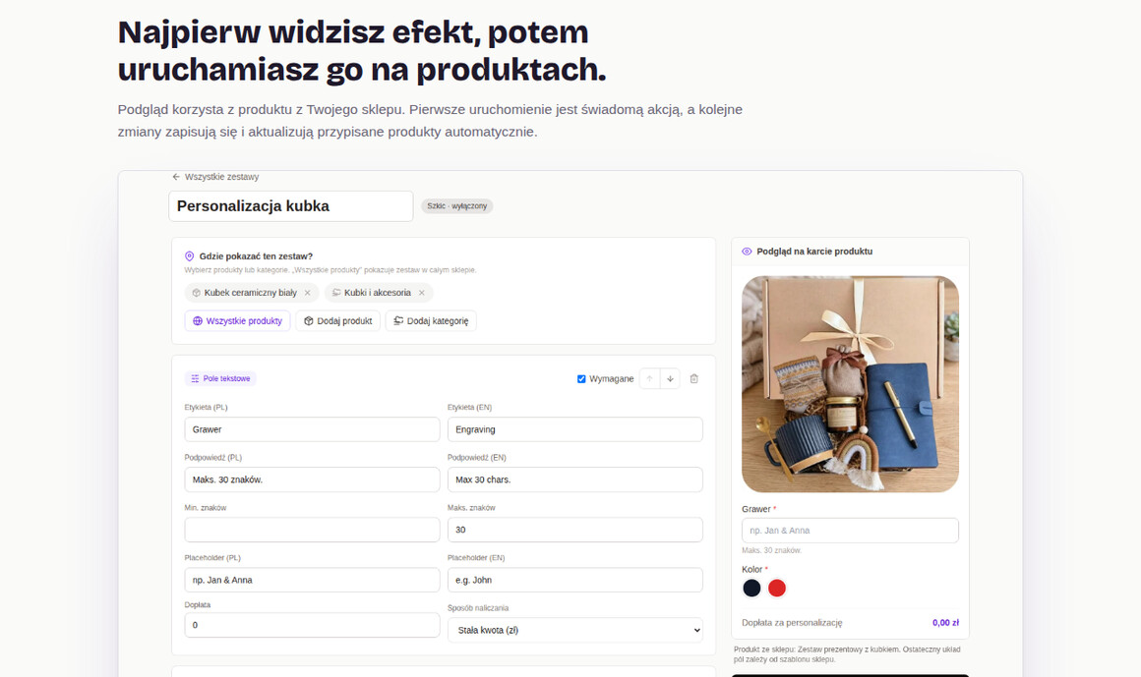The height and width of the screenshot is (677, 1141).
Task: Click the Gdzie pokazać ten zestaw? heading
Action: pyautogui.click(x=256, y=256)
